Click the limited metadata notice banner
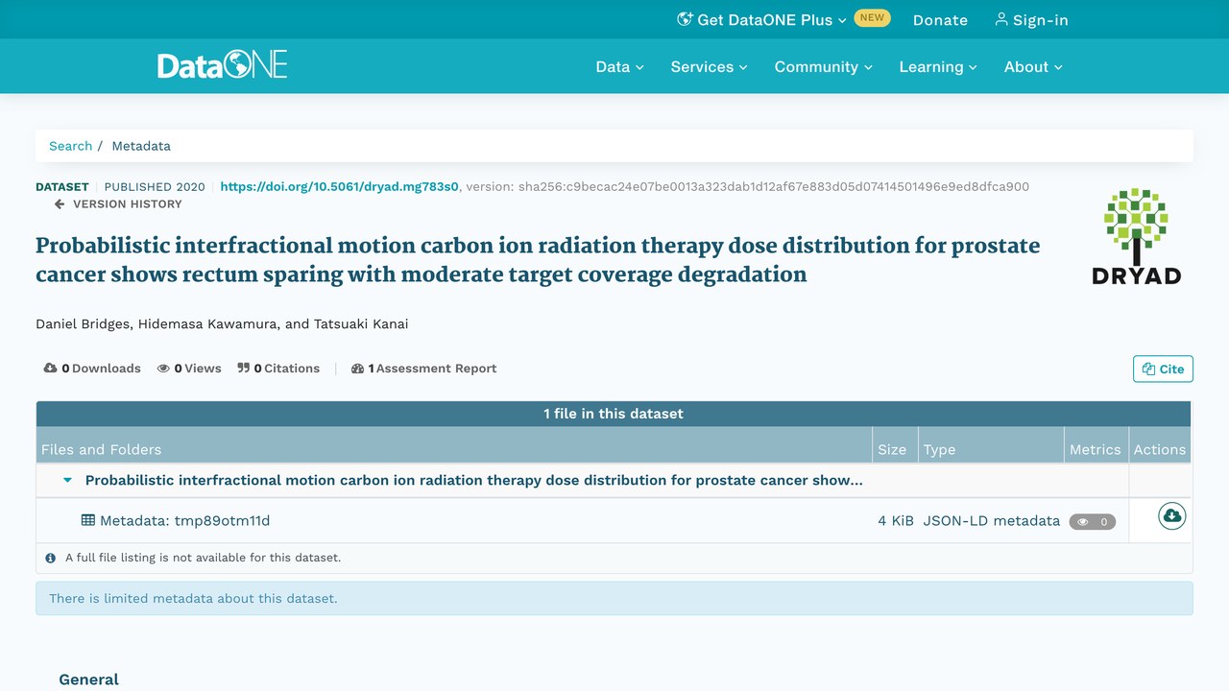Viewport: 1229px width, 691px height. click(x=614, y=598)
